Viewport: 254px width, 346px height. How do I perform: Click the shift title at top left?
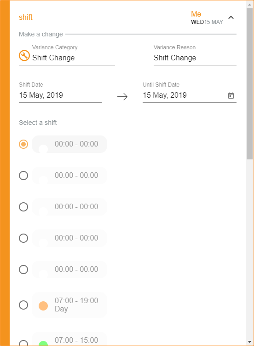26,17
